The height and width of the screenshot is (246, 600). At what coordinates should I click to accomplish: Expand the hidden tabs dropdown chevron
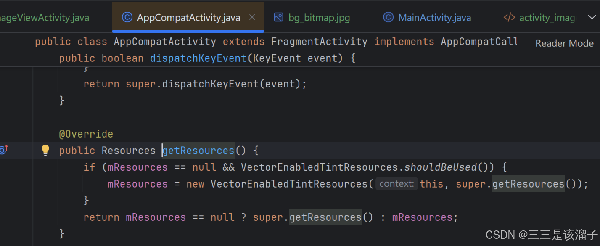[x=591, y=17]
